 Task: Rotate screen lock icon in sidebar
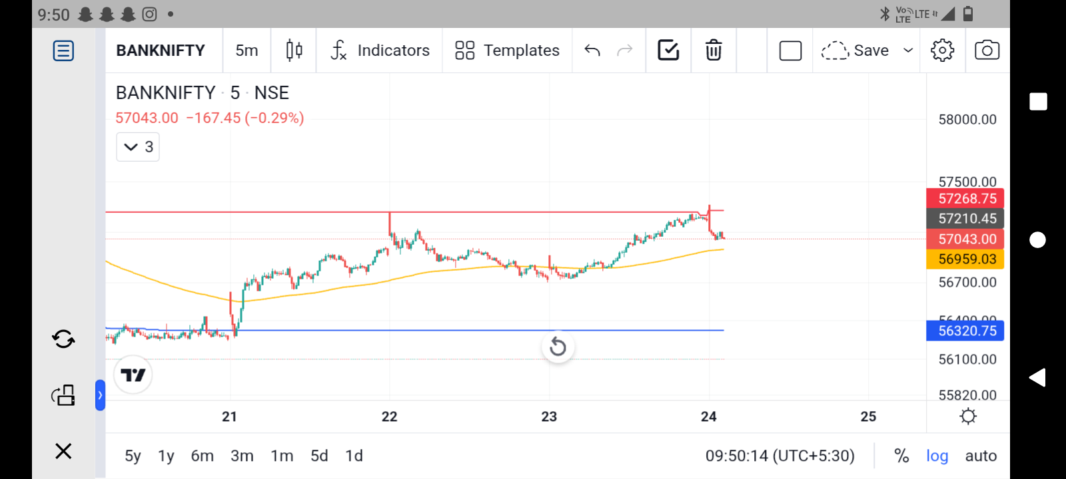(63, 395)
